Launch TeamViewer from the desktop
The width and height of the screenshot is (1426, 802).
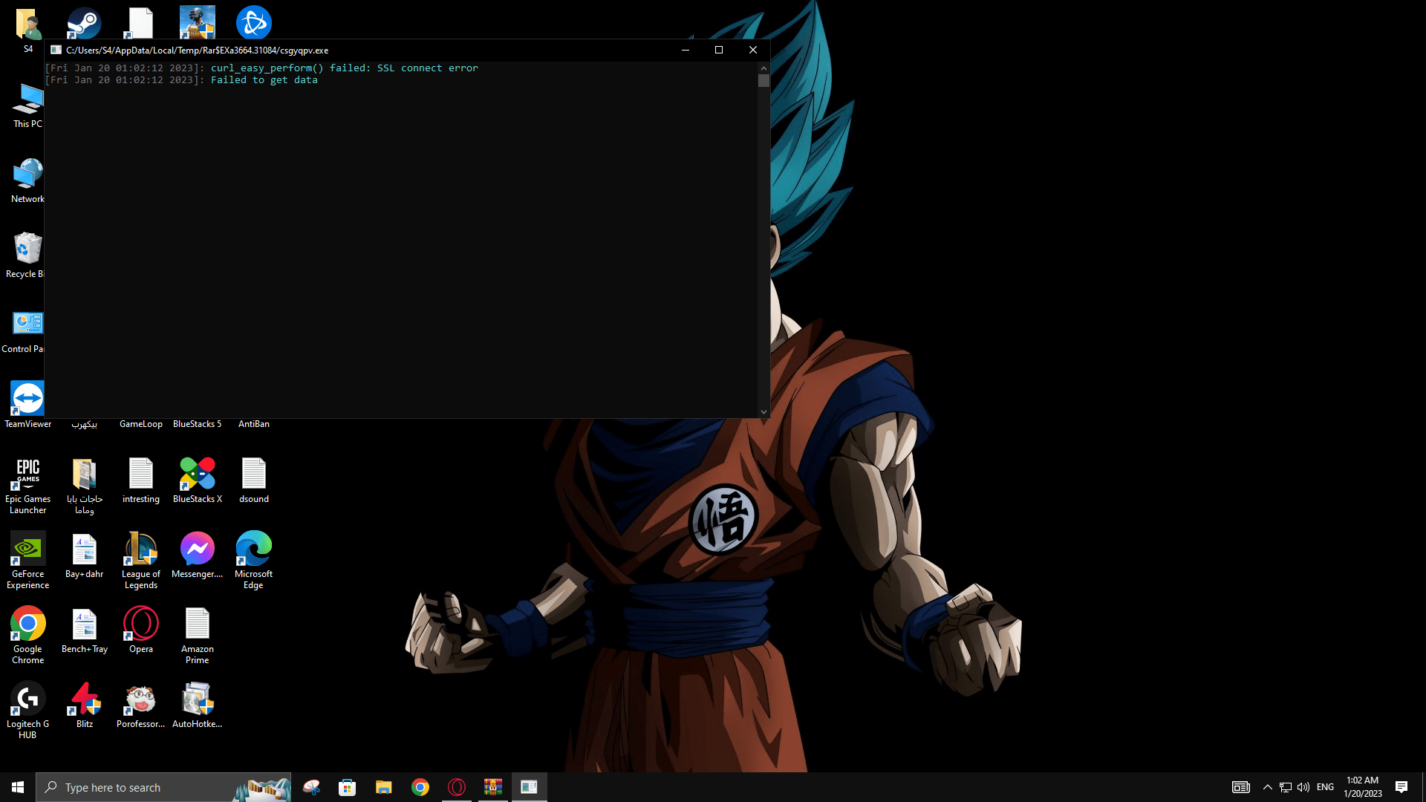pyautogui.click(x=28, y=405)
